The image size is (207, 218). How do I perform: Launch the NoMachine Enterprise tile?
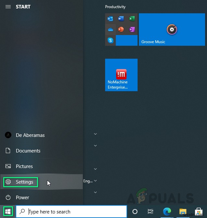pyautogui.click(x=121, y=75)
